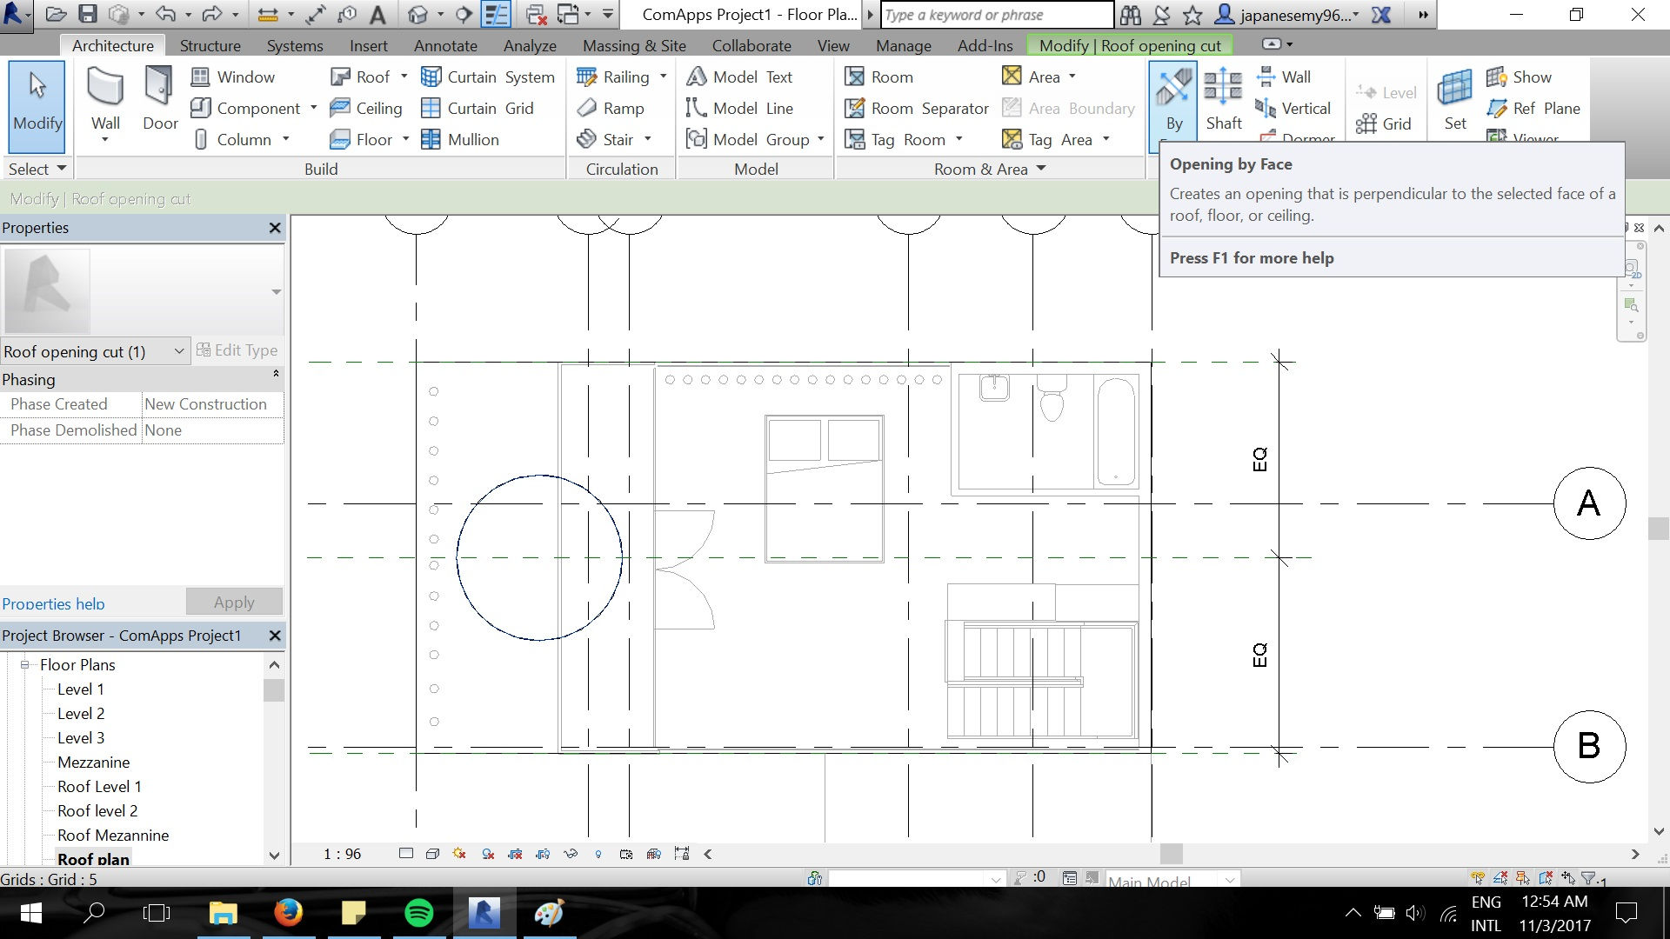Click the Room tool
The width and height of the screenshot is (1670, 939).
(879, 77)
